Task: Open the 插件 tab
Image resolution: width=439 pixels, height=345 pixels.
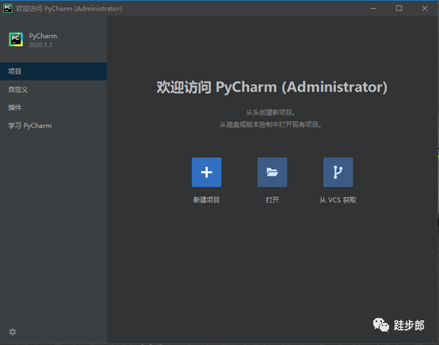Action: (53, 108)
